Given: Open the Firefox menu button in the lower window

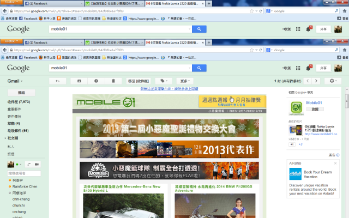Looking at the screenshot, I should (11, 41).
